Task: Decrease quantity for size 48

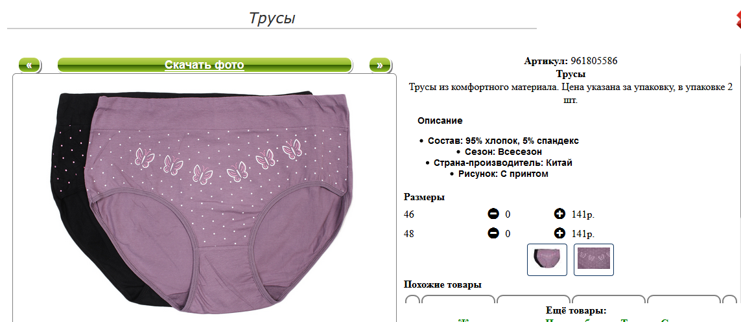Action: tap(493, 233)
